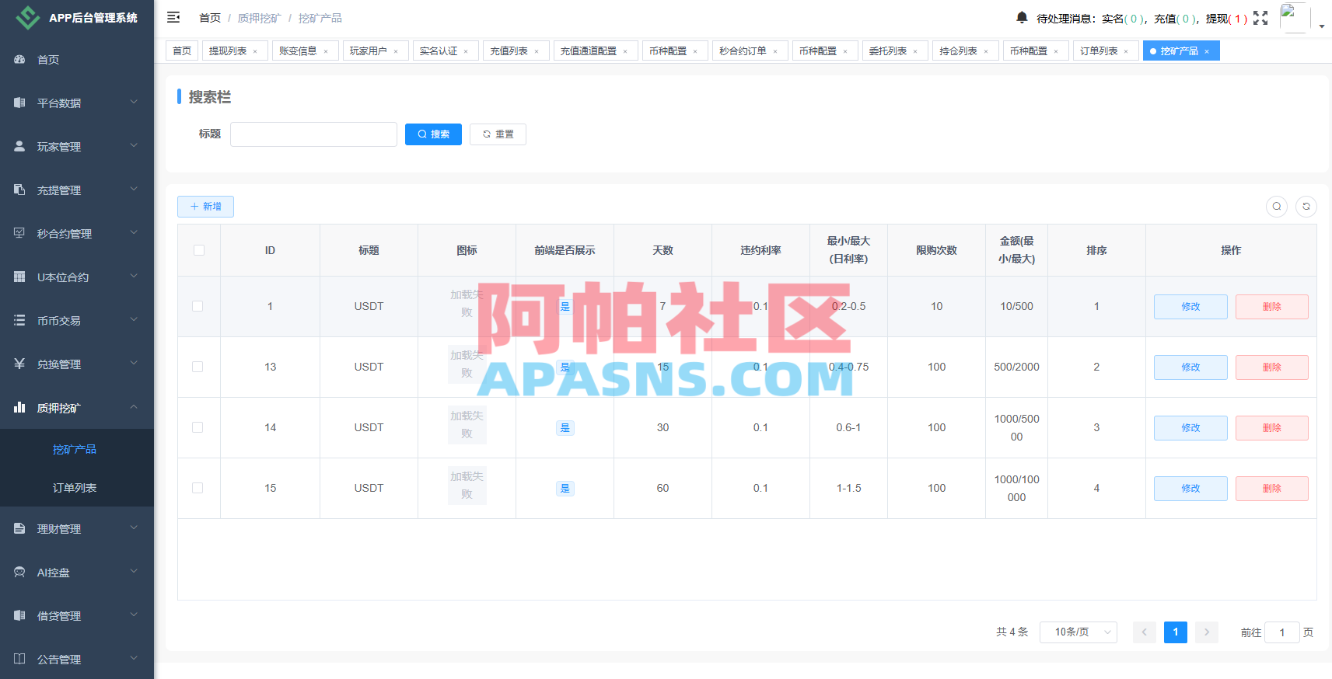Check the row with ID 15
The width and height of the screenshot is (1332, 679).
click(198, 488)
